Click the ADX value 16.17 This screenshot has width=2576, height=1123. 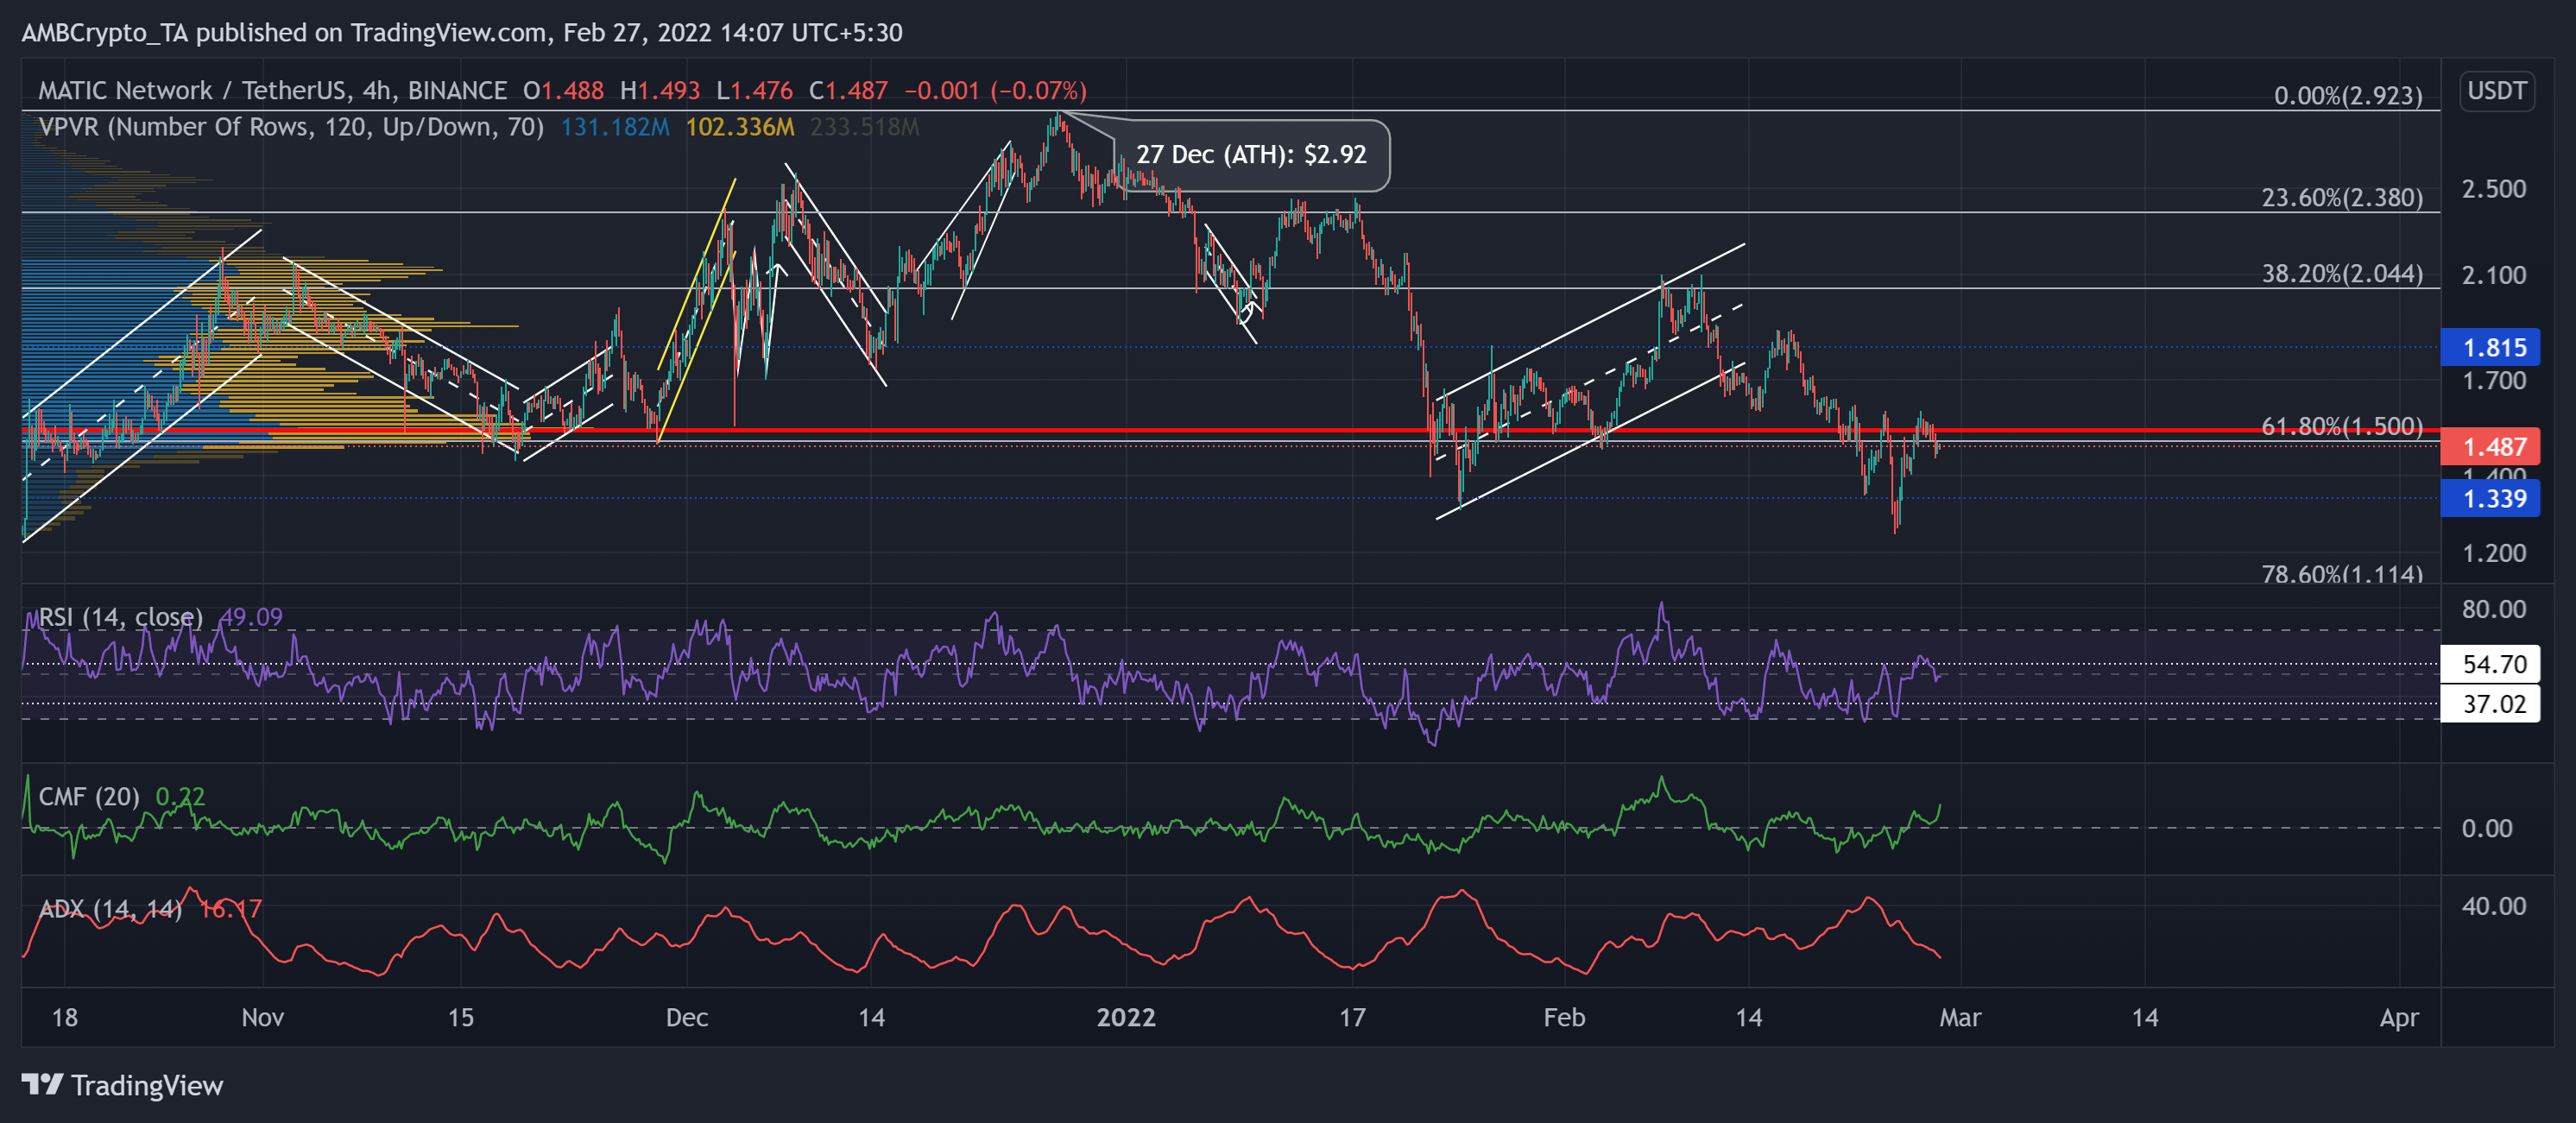[x=230, y=909]
